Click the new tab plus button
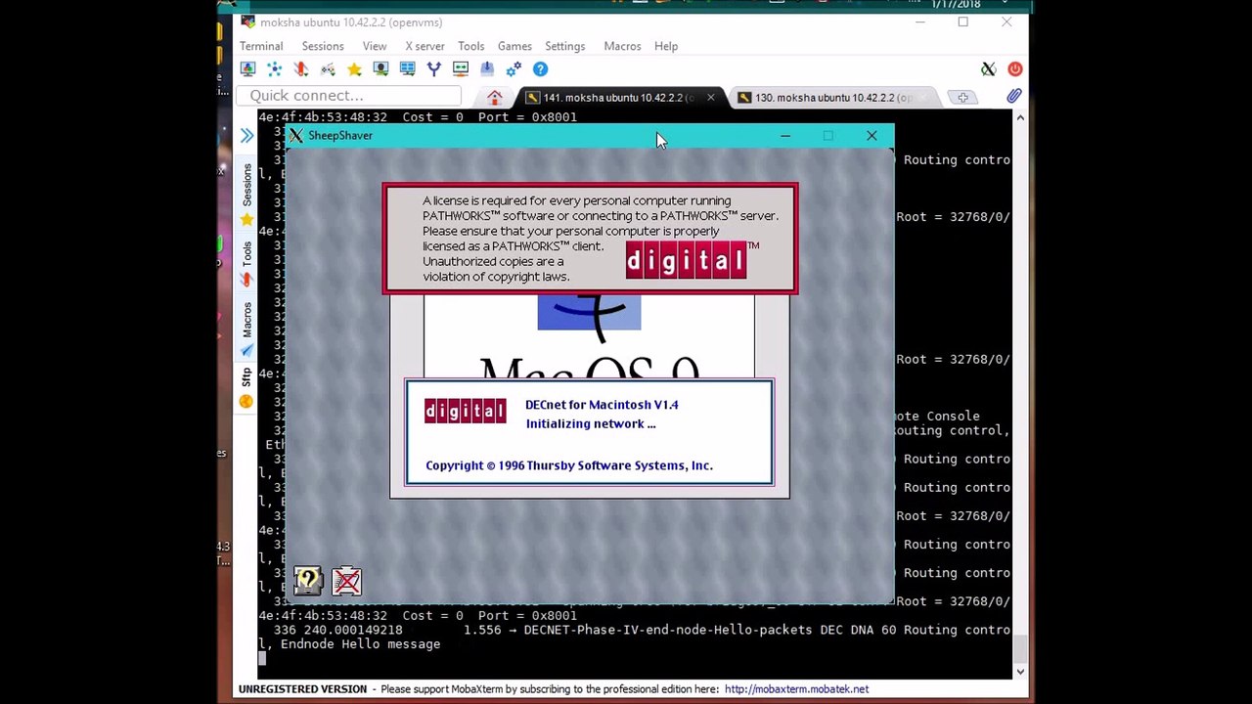Image resolution: width=1252 pixels, height=704 pixels. 962,97
